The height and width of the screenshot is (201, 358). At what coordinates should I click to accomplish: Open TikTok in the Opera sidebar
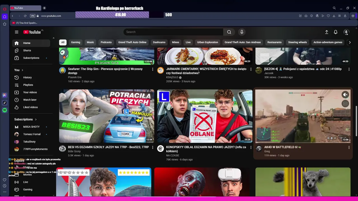4,103
